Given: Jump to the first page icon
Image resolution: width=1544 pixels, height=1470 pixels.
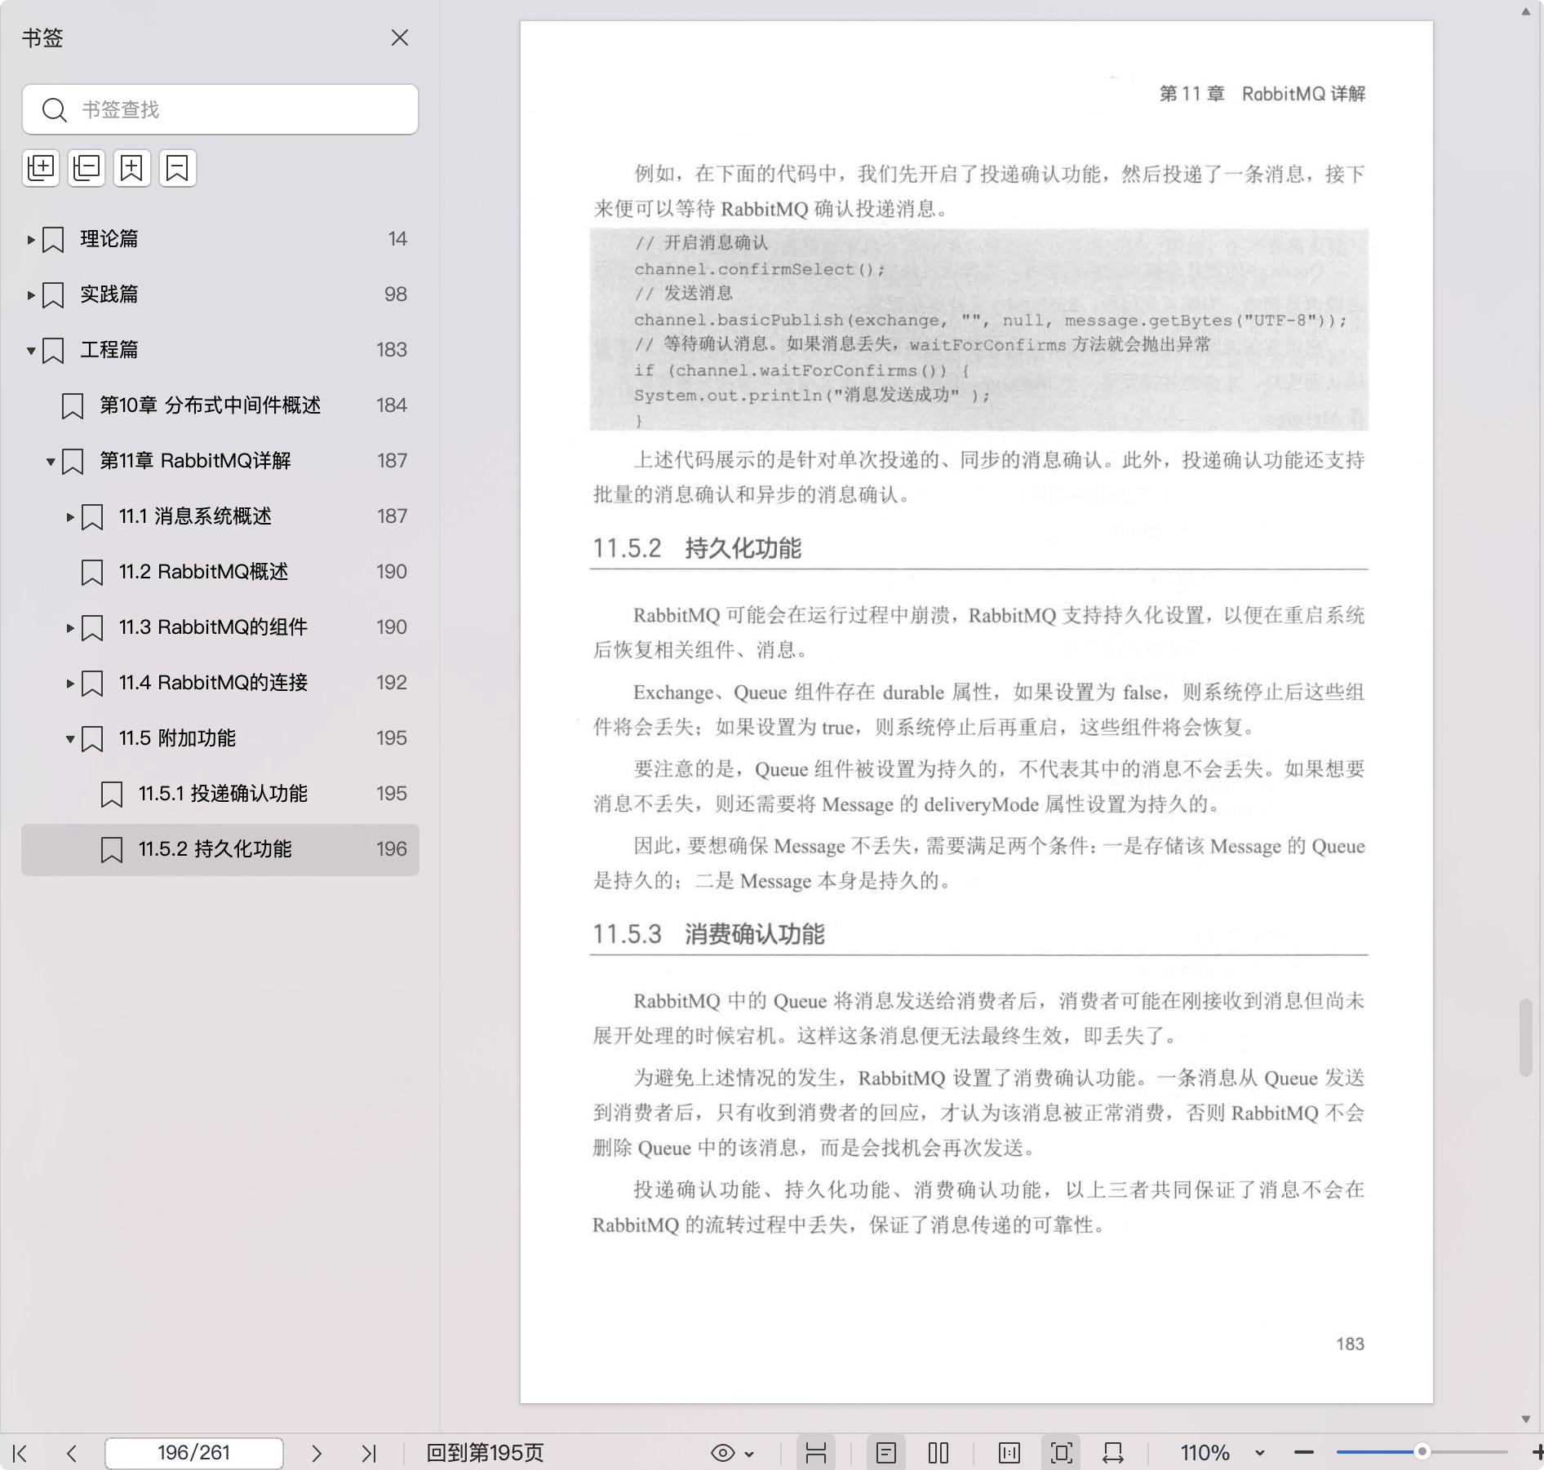Looking at the screenshot, I should coord(20,1453).
